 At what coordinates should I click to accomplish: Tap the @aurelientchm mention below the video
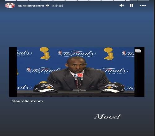(x=27, y=101)
